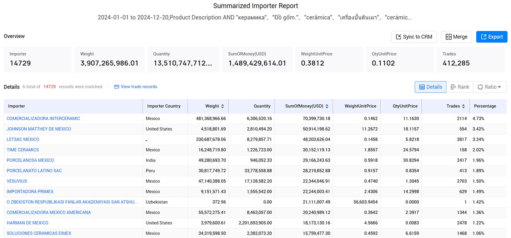Open COMERCIALIZADORA INTERCERAMIC importer

pos(43,119)
